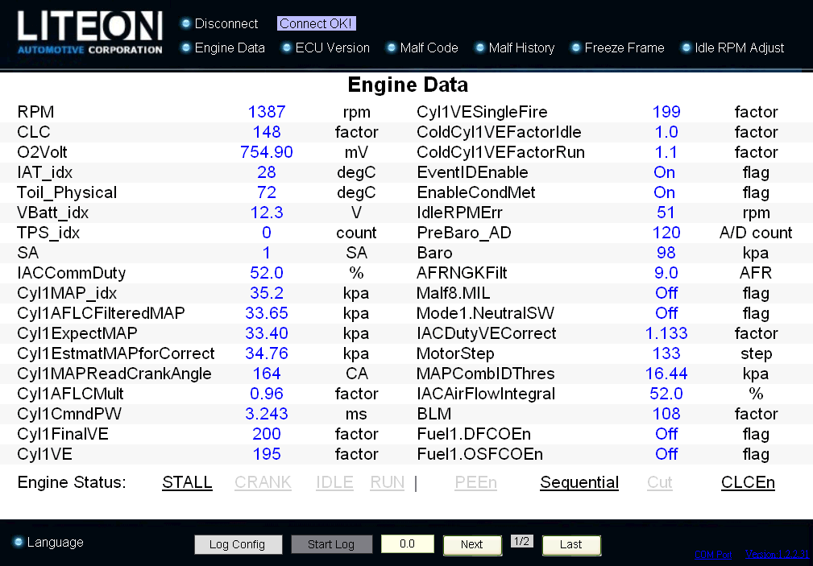813x566 pixels.
Task: Open the Malf Code menu item
Action: point(429,48)
